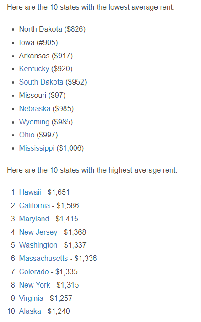Follow the Wyoming link
The image size is (201, 322).
coord(34,122)
